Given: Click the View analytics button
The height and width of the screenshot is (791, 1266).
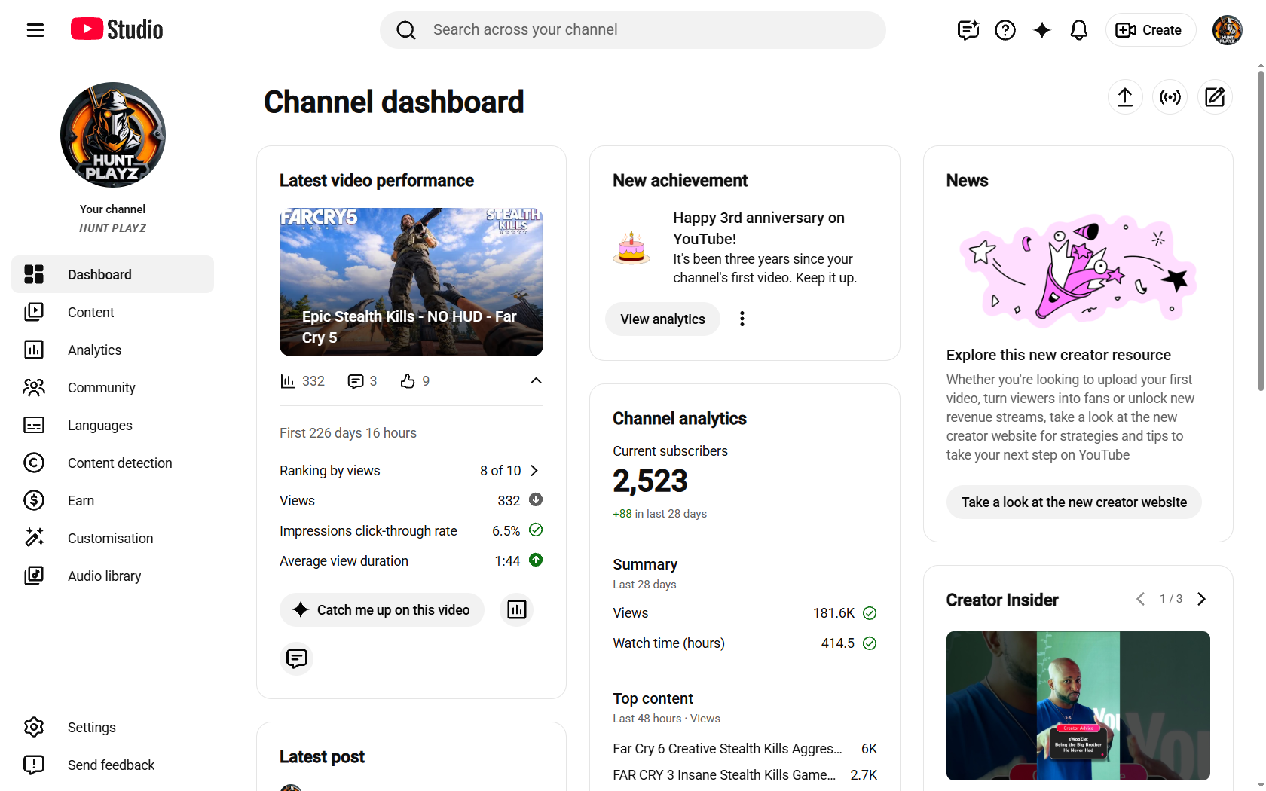Looking at the screenshot, I should tap(662, 319).
